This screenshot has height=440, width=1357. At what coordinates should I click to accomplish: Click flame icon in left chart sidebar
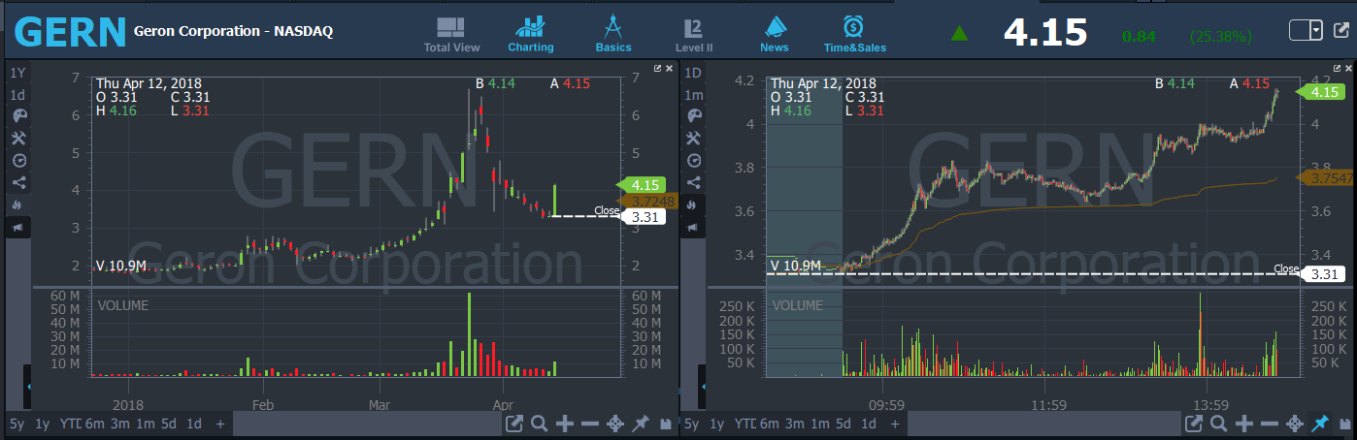17,204
